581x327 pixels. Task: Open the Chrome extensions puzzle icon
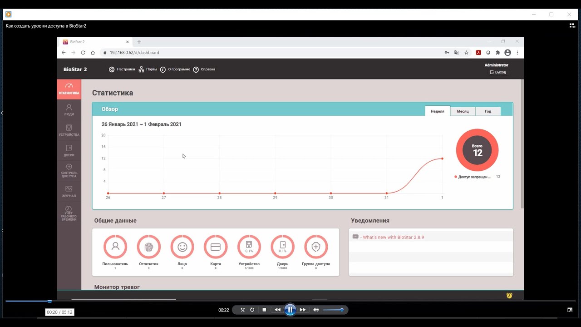click(x=498, y=53)
